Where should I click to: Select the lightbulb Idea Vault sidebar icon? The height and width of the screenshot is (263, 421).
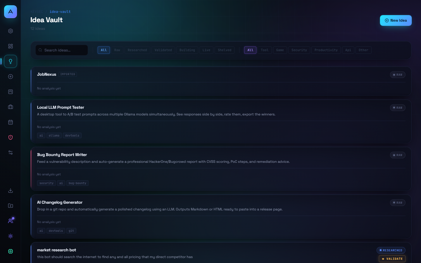tap(11, 61)
